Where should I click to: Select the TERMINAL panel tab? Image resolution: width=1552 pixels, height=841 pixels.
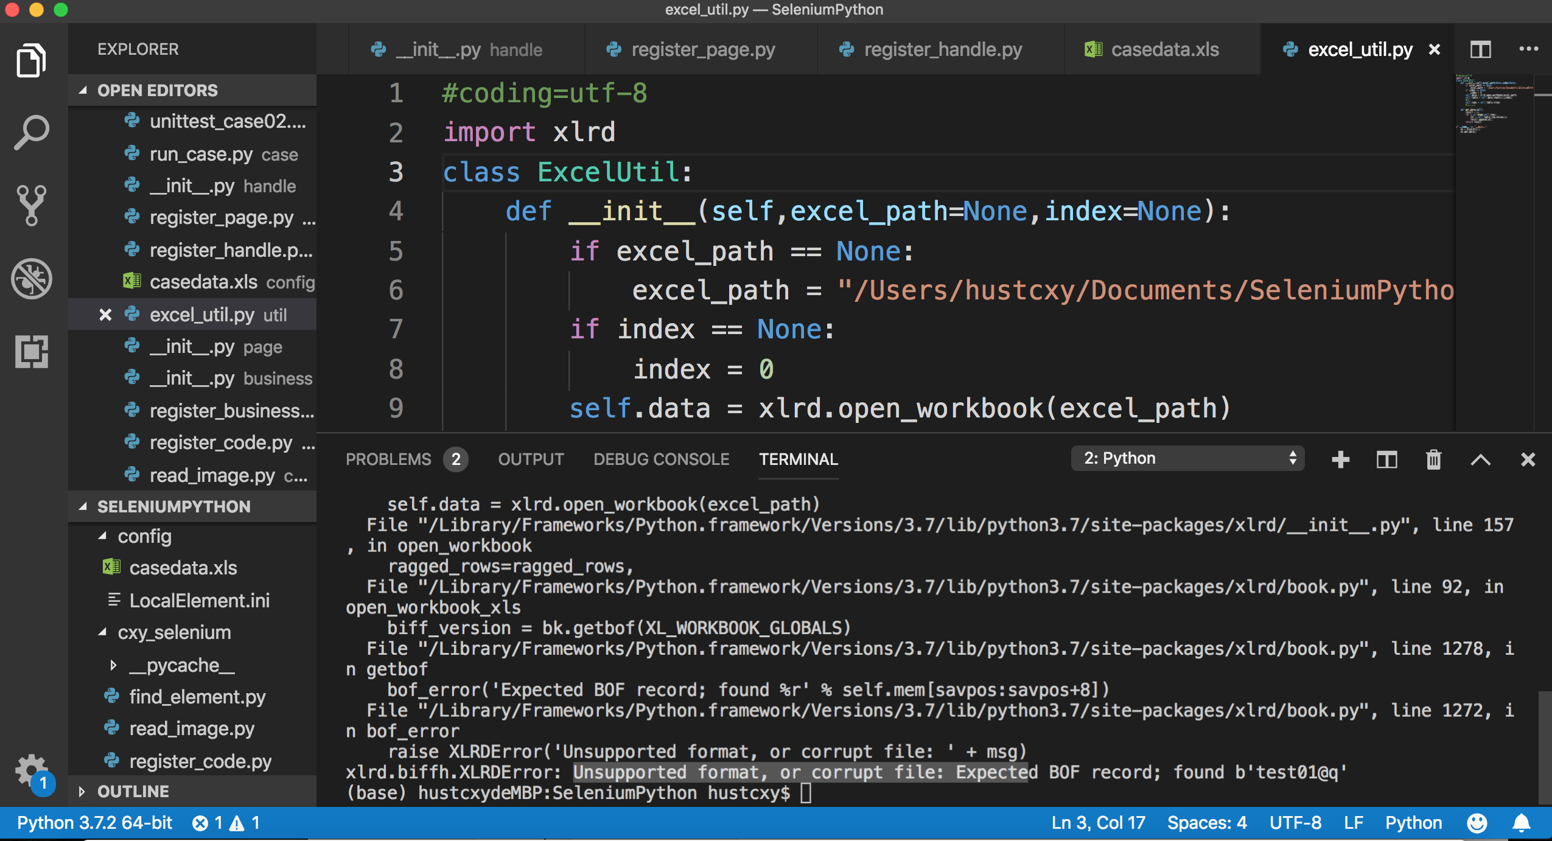click(x=799, y=459)
